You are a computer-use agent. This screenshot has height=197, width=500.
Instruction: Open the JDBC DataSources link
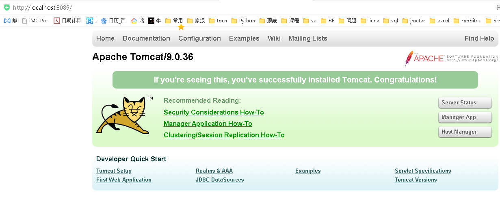click(220, 180)
